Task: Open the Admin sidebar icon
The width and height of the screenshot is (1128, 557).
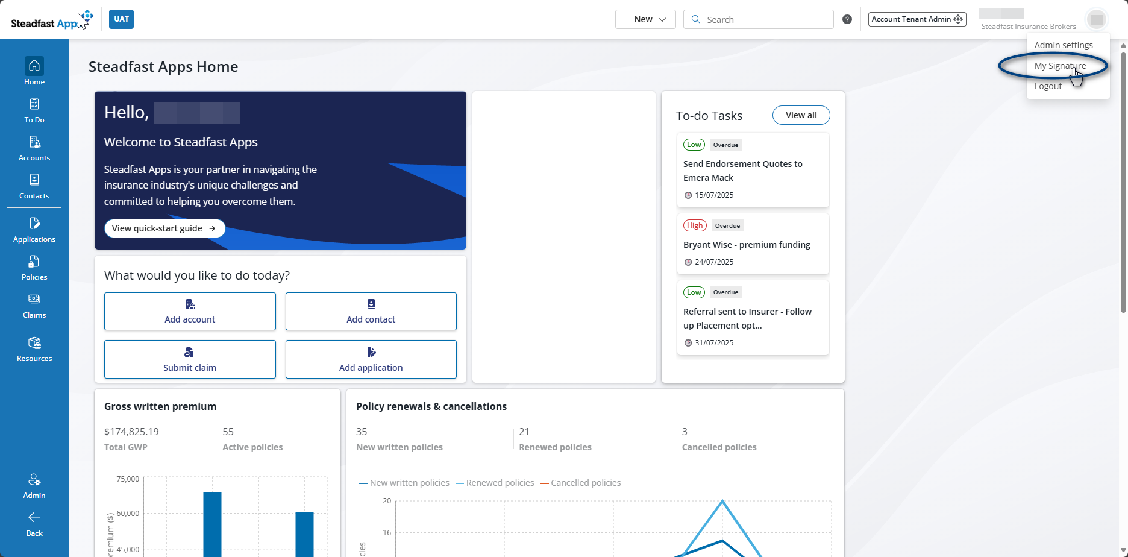Action: click(x=34, y=486)
